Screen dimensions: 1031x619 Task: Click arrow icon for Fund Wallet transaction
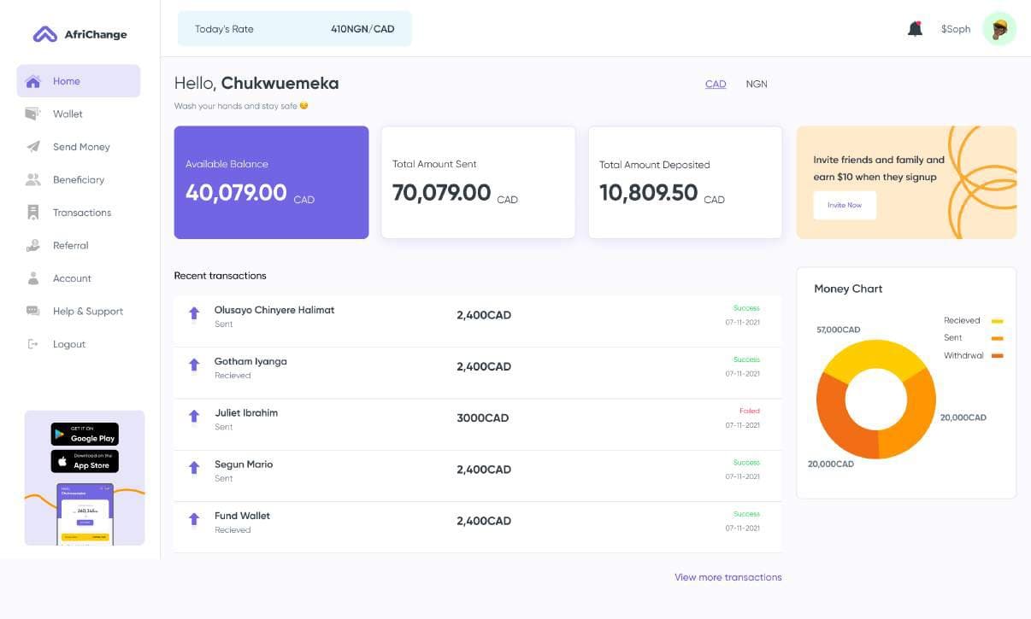tap(194, 519)
